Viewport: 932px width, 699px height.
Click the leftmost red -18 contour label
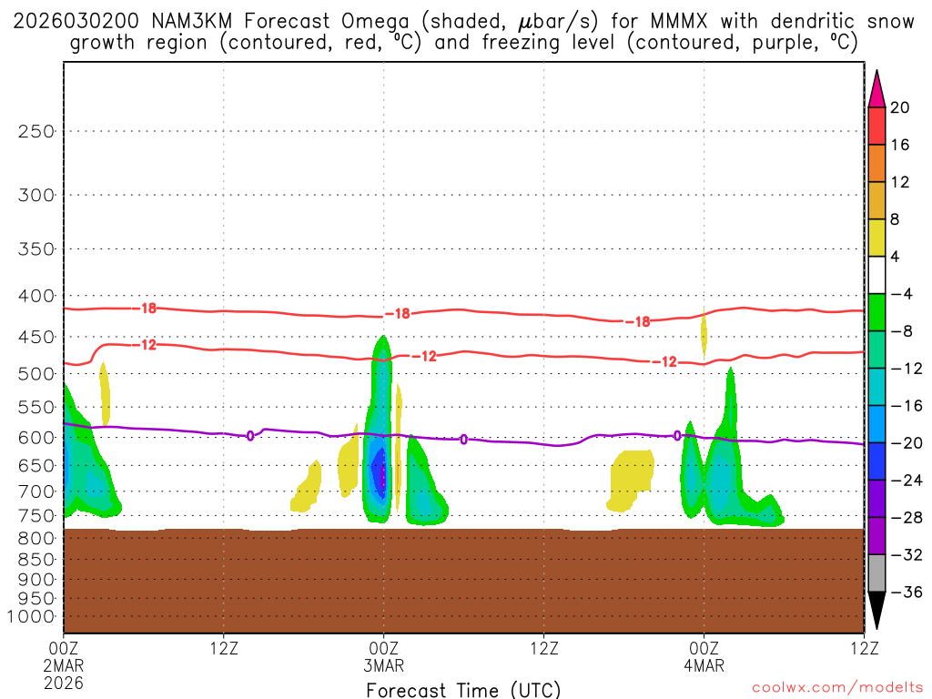(x=145, y=308)
